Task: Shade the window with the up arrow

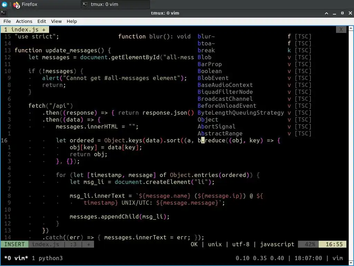Action: tap(326, 13)
